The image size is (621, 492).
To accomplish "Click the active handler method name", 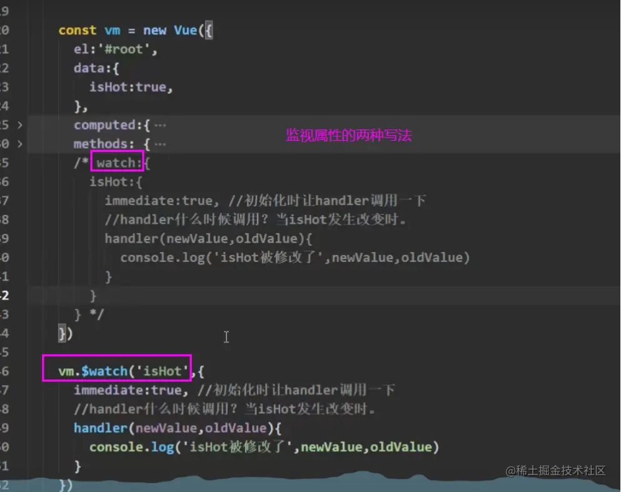I will tap(101, 428).
